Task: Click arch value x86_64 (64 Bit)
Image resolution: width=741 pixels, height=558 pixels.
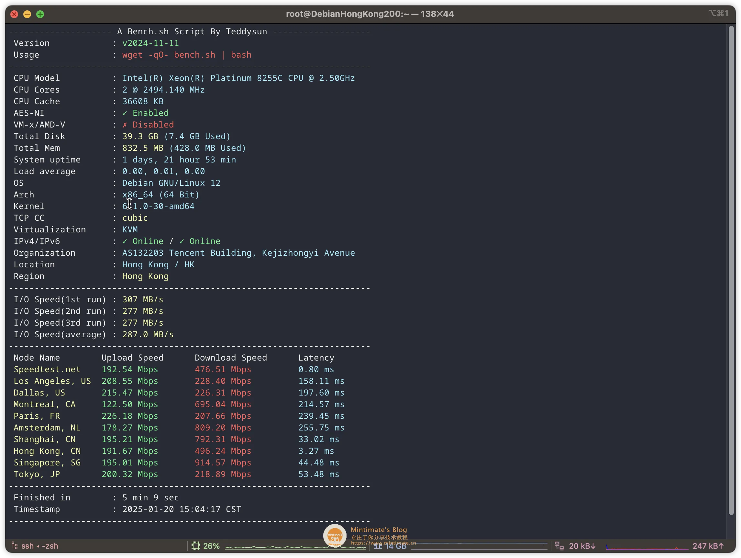Action: click(161, 195)
